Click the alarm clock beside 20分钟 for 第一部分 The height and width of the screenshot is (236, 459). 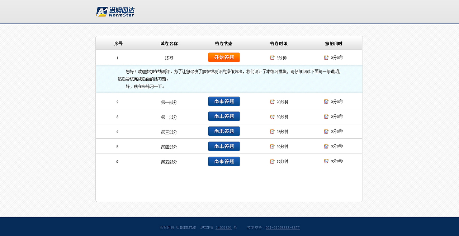pos(271,102)
